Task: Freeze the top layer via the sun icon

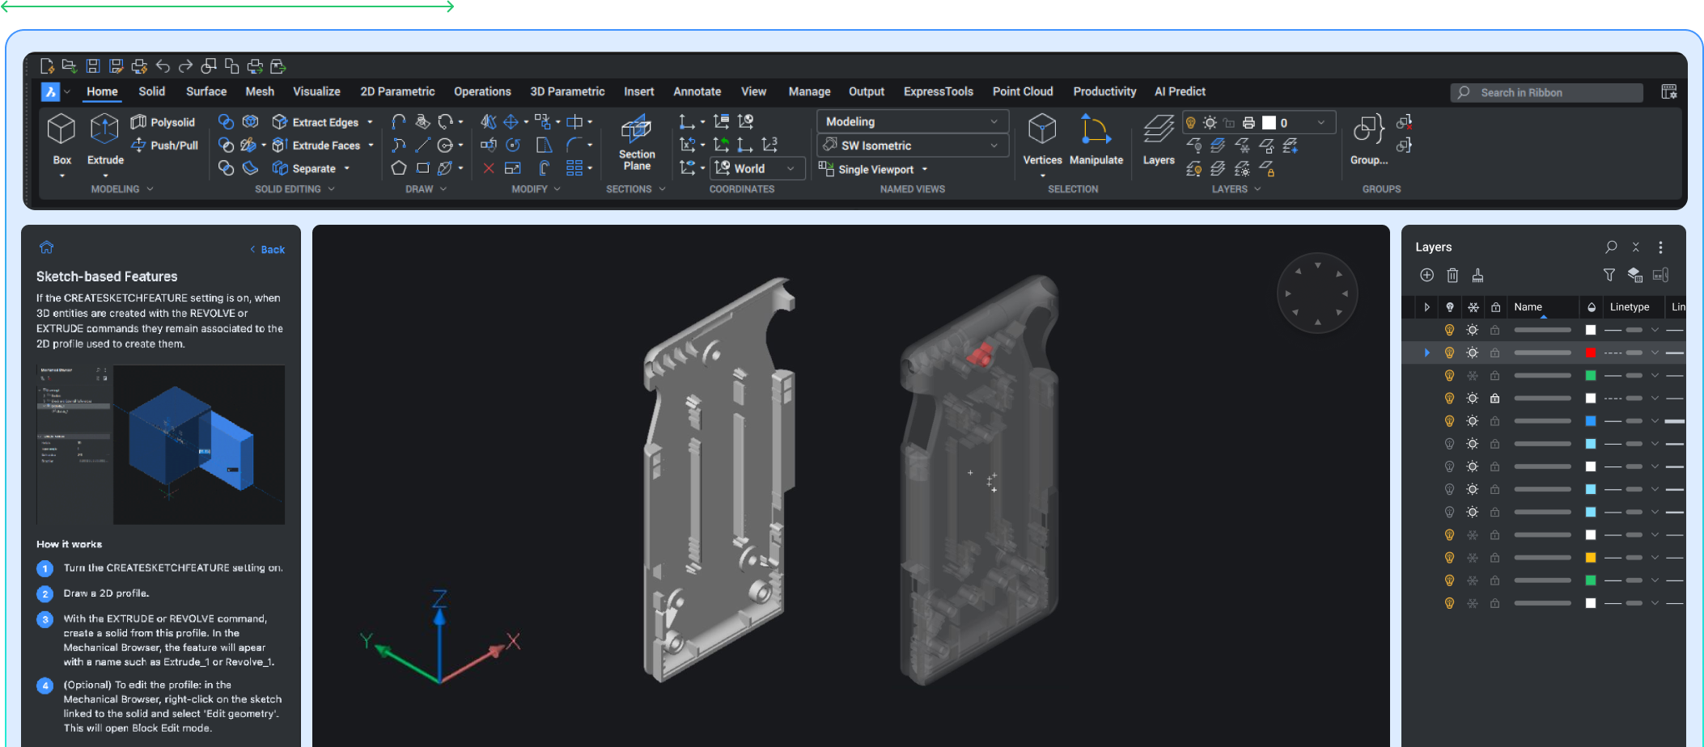Action: (x=1473, y=329)
